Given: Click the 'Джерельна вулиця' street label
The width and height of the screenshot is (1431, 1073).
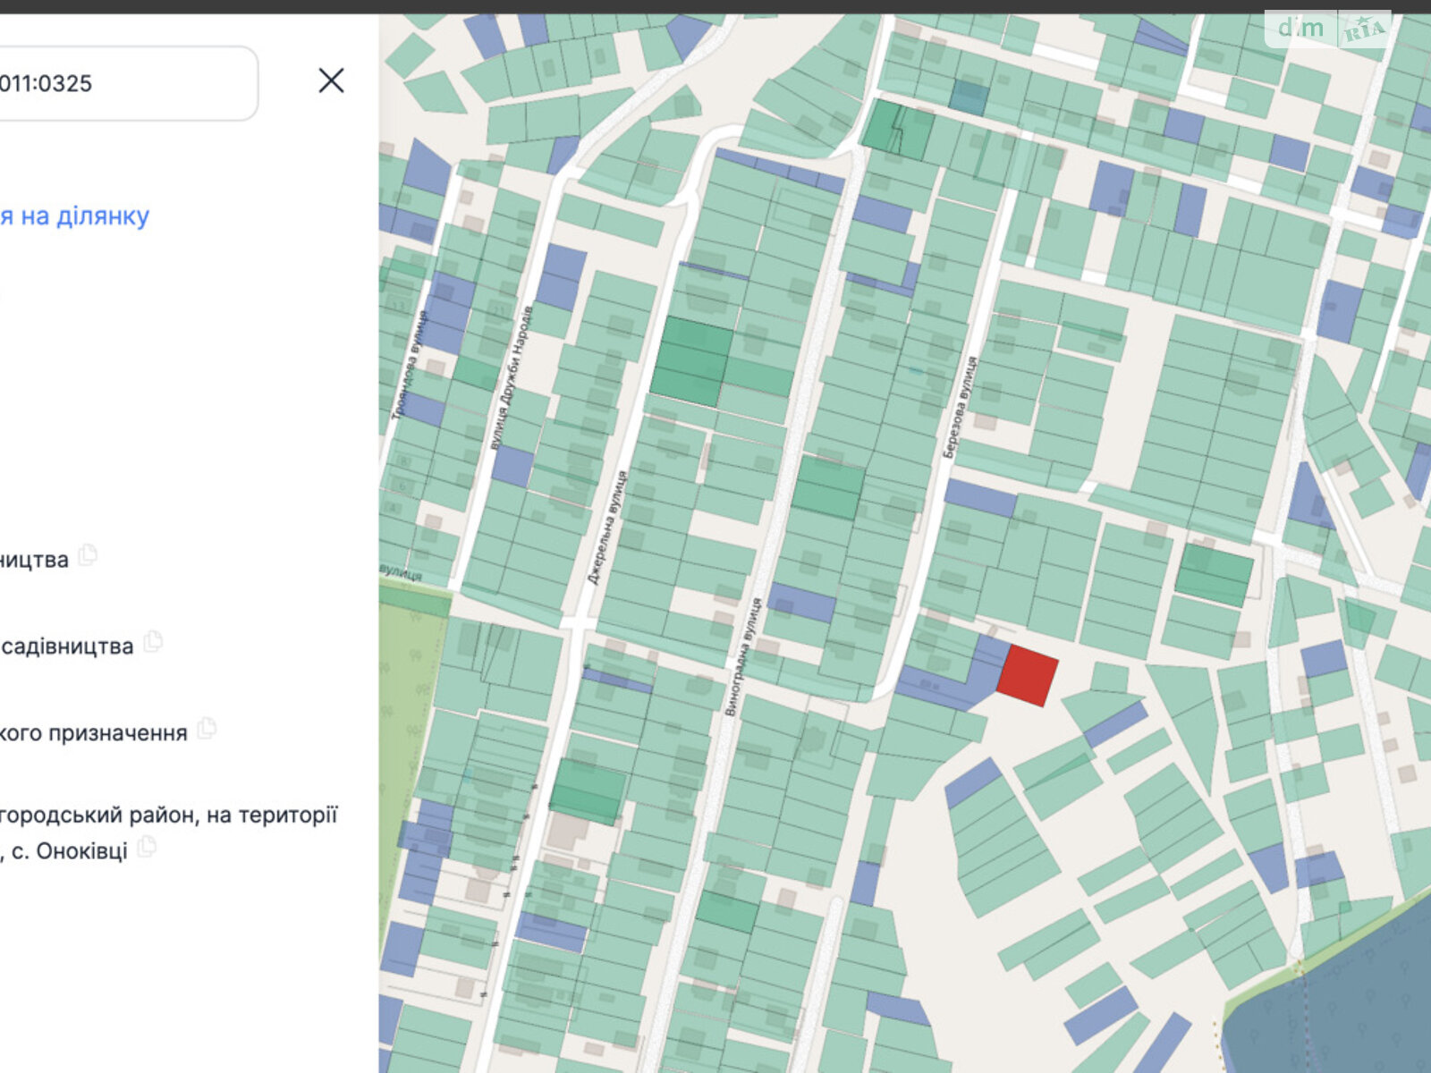Looking at the screenshot, I should coord(607,528).
